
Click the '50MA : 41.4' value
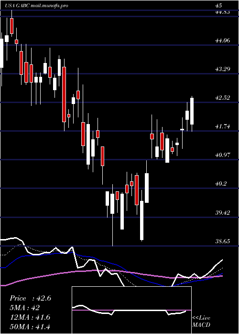[30, 326]
